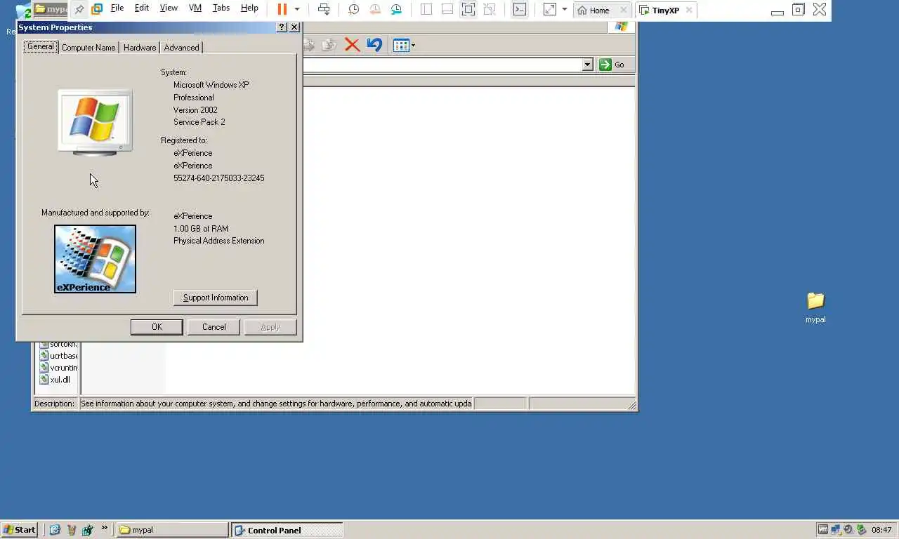Open the VMware Help menu
Viewport: 899px width, 539px height.
pos(249,8)
